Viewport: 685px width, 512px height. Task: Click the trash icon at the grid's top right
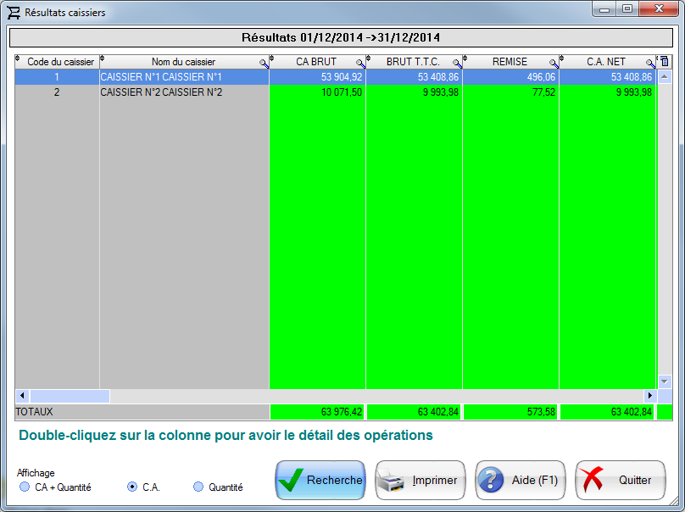click(x=663, y=61)
